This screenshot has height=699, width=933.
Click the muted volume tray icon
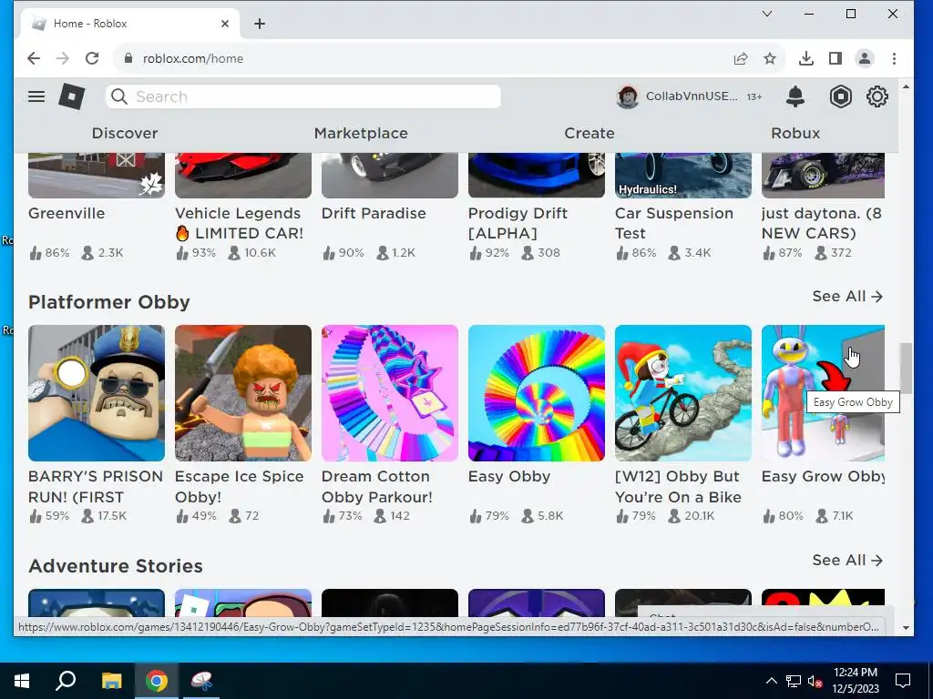(x=815, y=681)
